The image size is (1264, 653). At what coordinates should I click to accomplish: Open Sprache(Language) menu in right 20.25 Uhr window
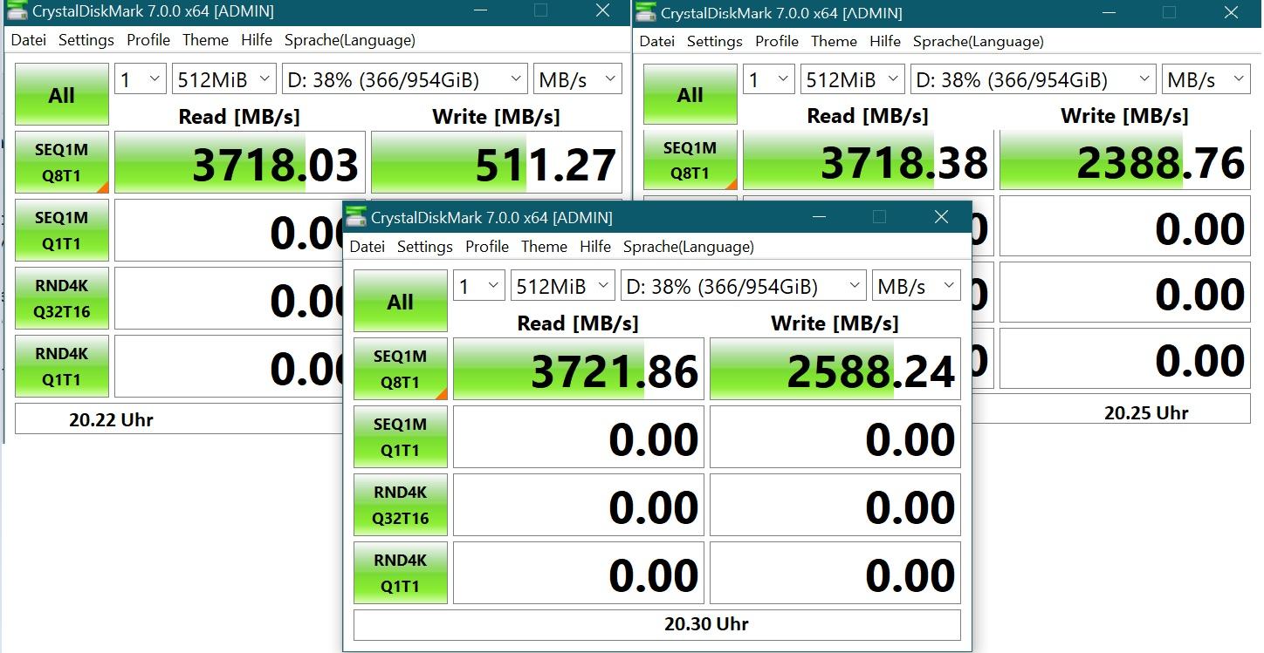979,41
